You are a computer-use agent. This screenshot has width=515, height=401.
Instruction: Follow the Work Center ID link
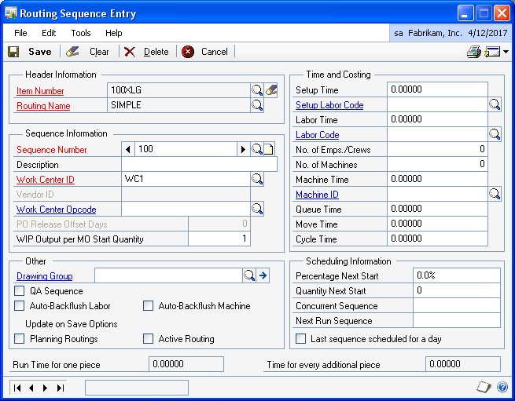point(46,180)
